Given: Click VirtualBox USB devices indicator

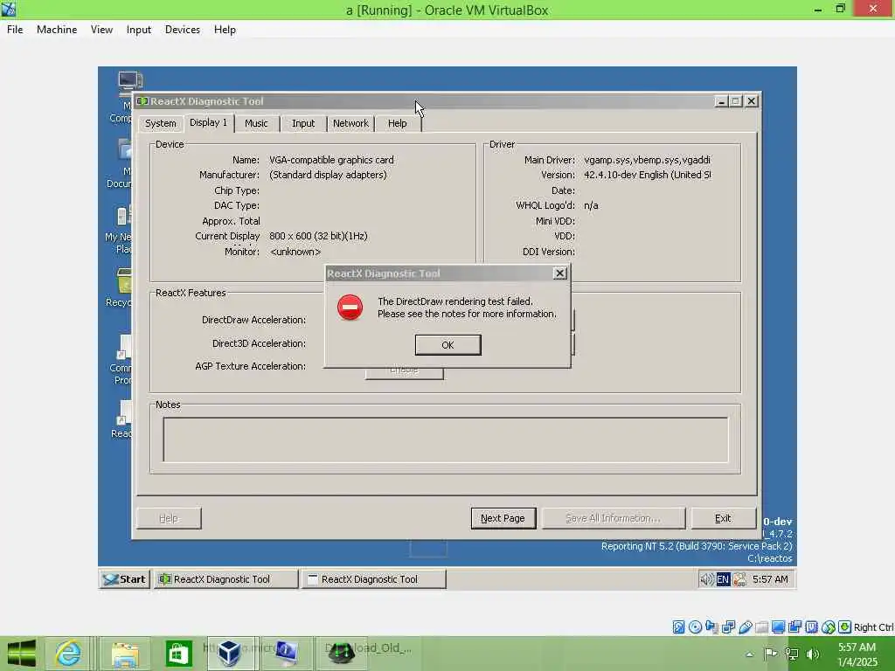Looking at the screenshot, I should click(745, 627).
